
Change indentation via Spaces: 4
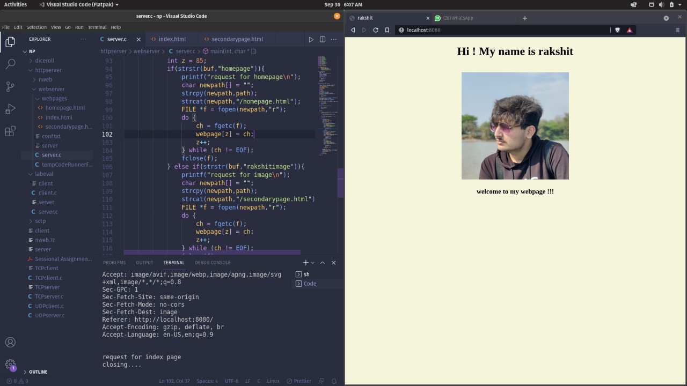point(207,381)
